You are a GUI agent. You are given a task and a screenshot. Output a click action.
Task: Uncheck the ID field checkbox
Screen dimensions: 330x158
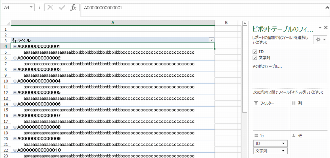[255, 51]
